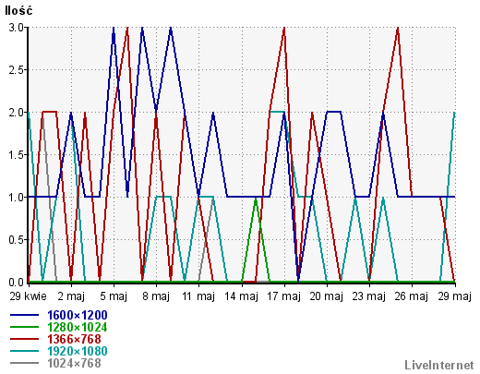The width and height of the screenshot is (480, 374).
Task: Click the 5 maj axis date label
Action: [x=114, y=296]
